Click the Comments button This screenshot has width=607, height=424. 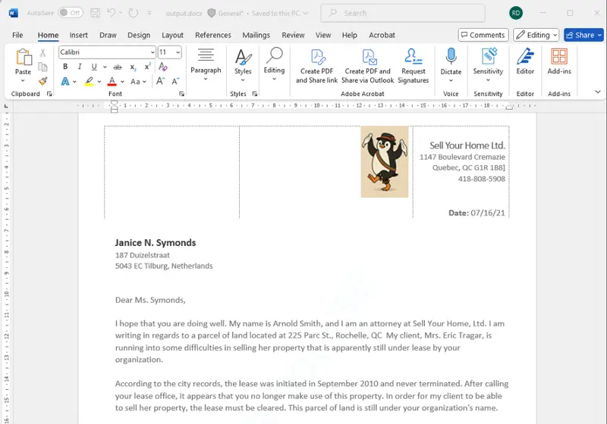[483, 35]
